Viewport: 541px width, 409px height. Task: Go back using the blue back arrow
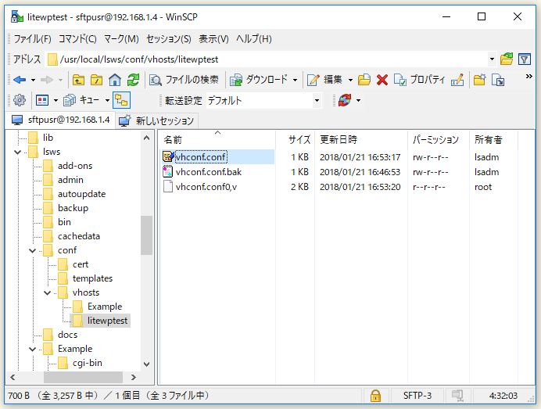(20, 80)
